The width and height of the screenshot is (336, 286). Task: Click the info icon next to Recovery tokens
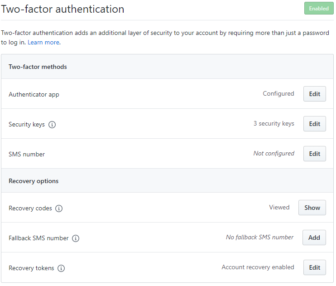[x=61, y=268]
